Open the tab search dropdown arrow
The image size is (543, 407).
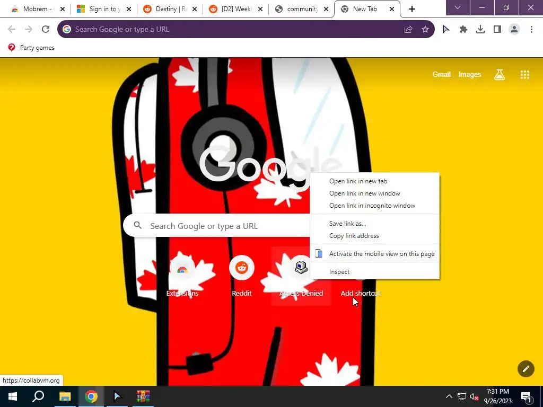(458, 7)
